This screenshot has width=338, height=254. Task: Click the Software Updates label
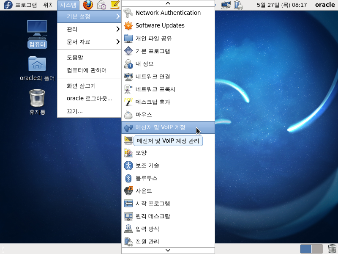click(160, 25)
